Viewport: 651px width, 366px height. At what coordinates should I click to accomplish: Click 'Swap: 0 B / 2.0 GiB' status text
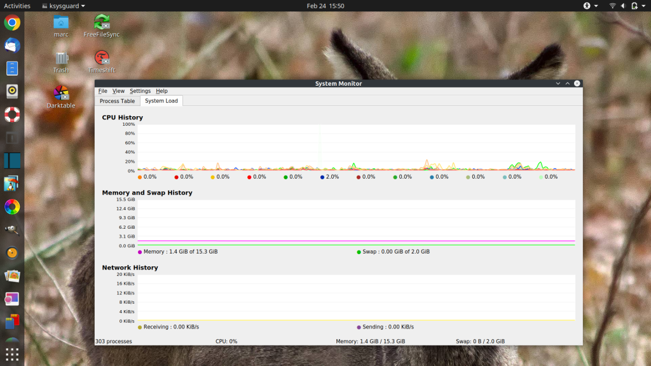[481, 341]
